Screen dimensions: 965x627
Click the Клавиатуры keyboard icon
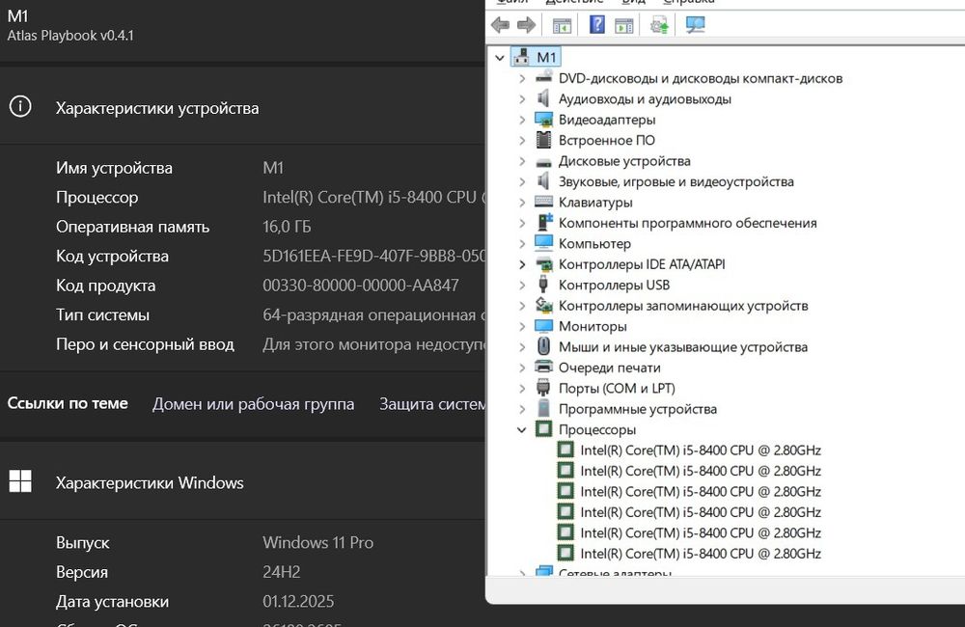[543, 202]
